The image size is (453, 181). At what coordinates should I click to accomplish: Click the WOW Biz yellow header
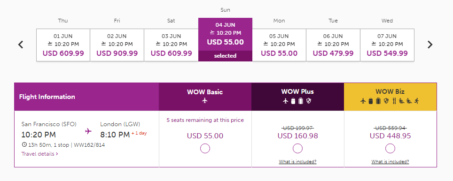390,97
